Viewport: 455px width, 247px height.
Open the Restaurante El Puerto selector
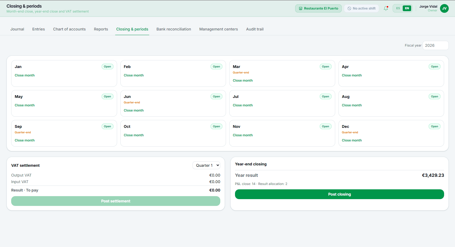(x=318, y=8)
